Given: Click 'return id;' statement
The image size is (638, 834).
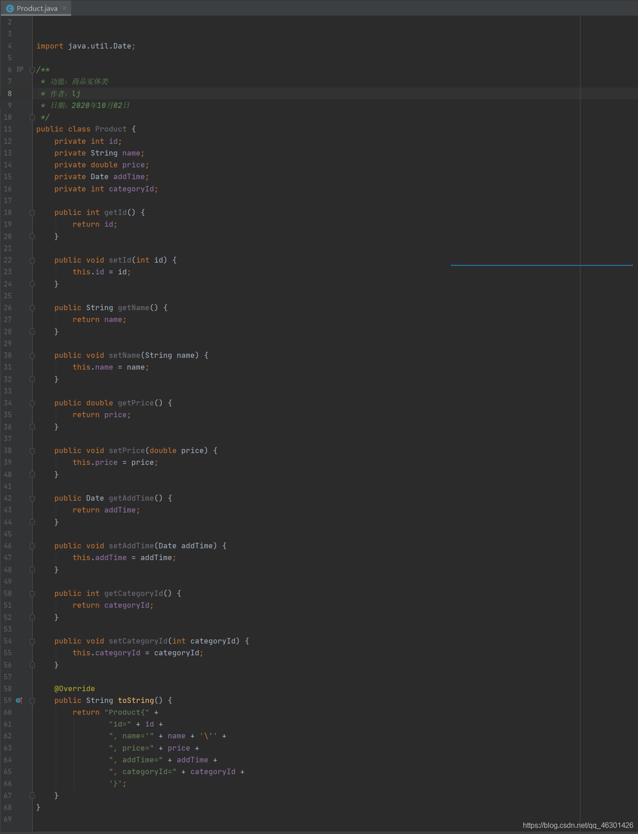Looking at the screenshot, I should (x=95, y=224).
